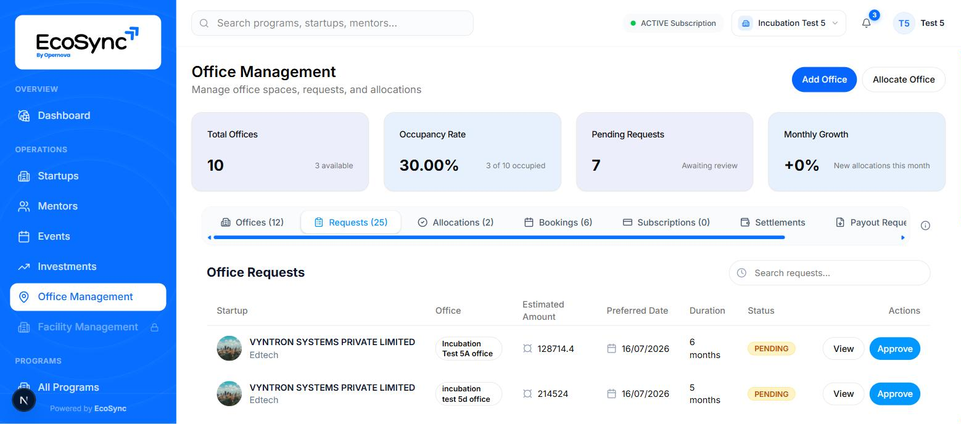This screenshot has width=961, height=424.
Task: Click the Pending Requests stat card
Action: 664,152
